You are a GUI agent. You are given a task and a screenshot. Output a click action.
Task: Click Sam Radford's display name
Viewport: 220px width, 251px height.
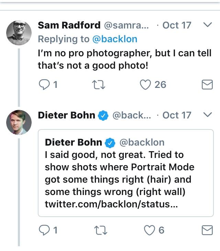coord(69,25)
